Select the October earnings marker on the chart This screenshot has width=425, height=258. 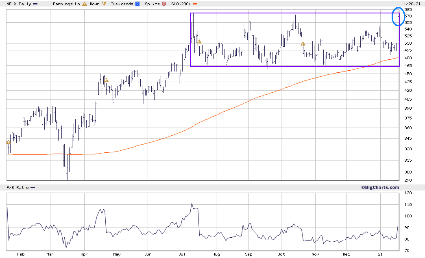point(303,43)
